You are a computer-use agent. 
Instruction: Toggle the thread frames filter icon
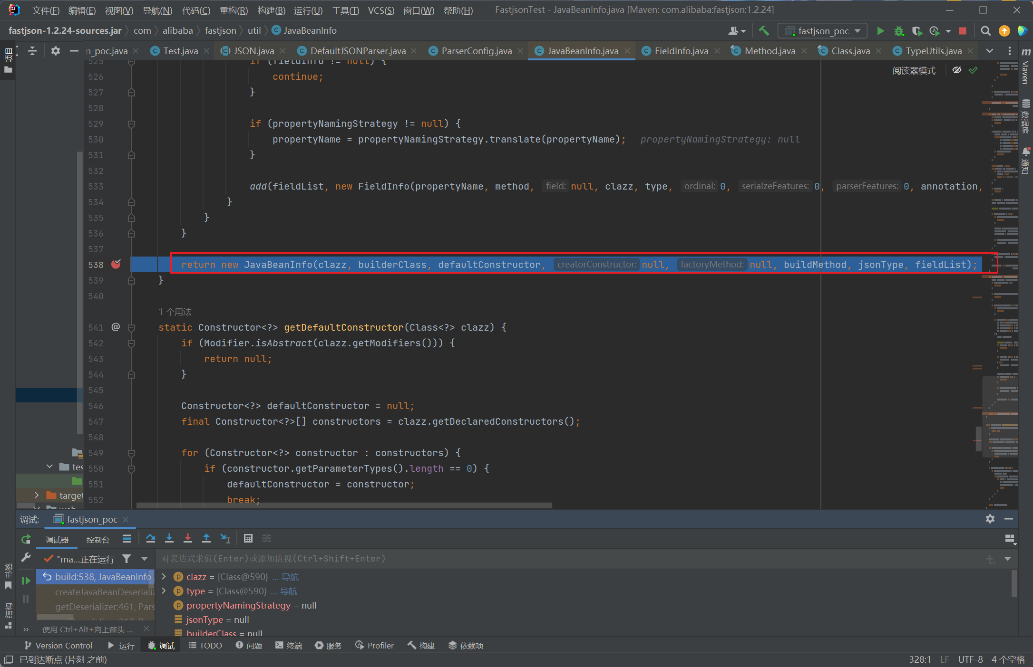[x=127, y=559]
